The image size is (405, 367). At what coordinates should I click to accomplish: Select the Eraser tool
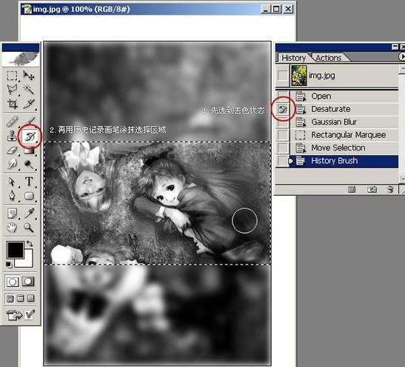click(12, 151)
